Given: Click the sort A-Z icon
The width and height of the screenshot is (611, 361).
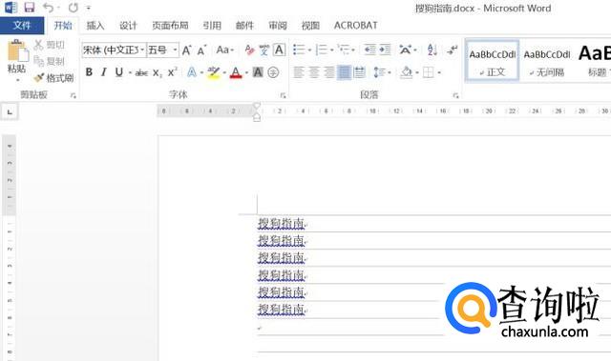Looking at the screenshot, I should [x=432, y=50].
